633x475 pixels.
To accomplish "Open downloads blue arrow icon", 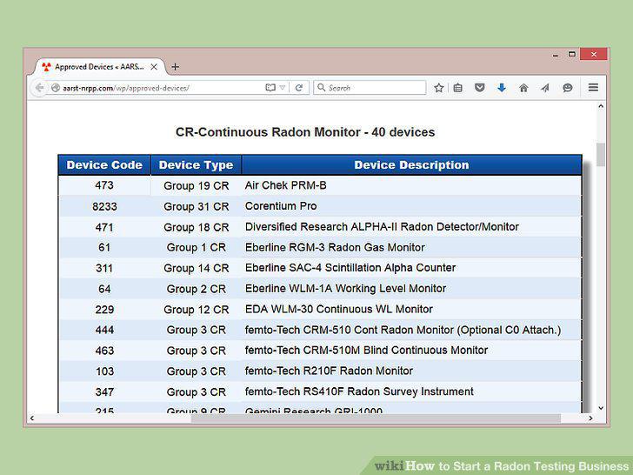I will pos(502,88).
